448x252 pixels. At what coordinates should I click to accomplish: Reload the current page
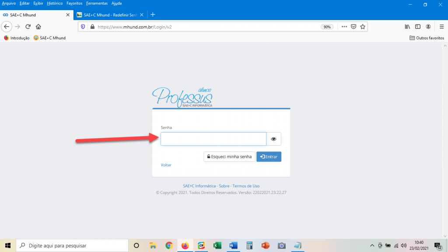(28, 27)
